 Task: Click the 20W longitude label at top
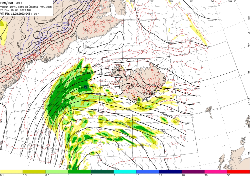[132, 1]
